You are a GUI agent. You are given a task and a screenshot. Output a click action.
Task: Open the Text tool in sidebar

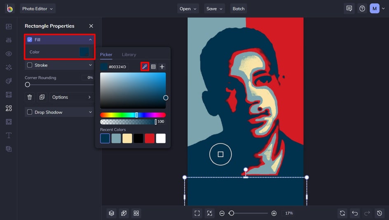point(9,135)
